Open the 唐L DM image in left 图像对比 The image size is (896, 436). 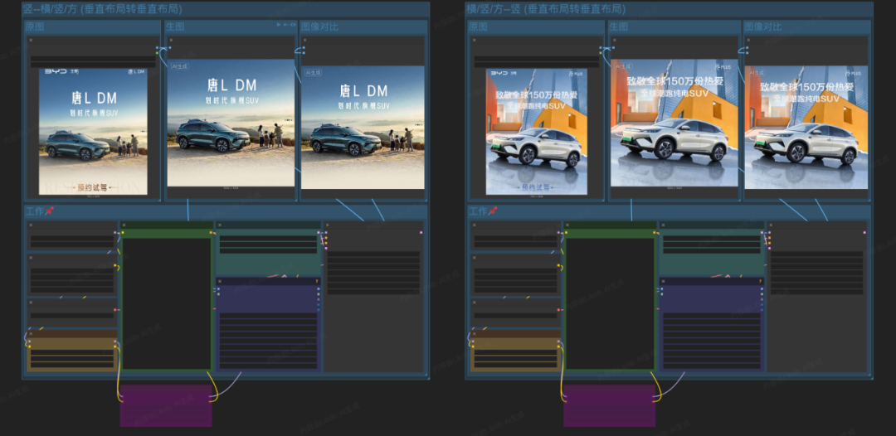[x=363, y=128]
